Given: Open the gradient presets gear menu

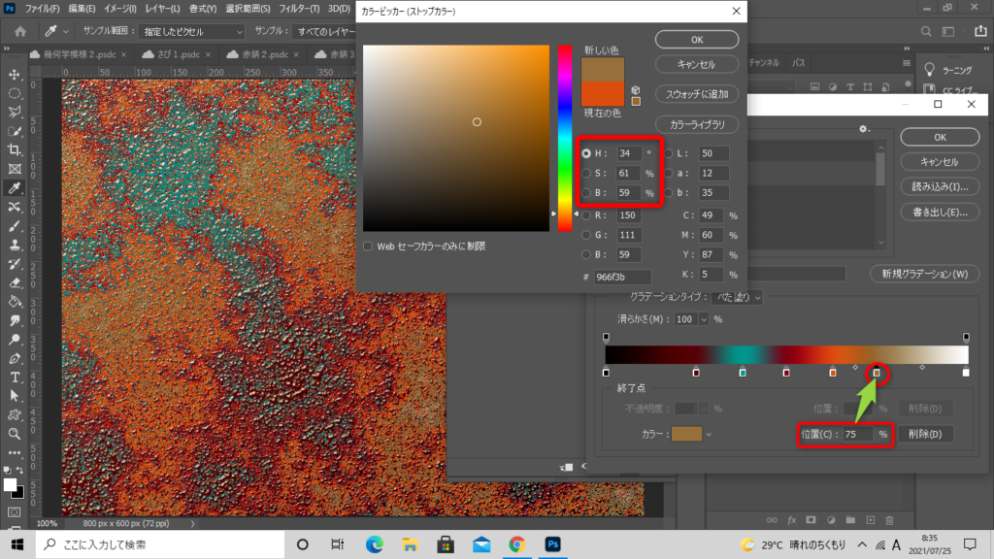Looking at the screenshot, I should pos(863,129).
